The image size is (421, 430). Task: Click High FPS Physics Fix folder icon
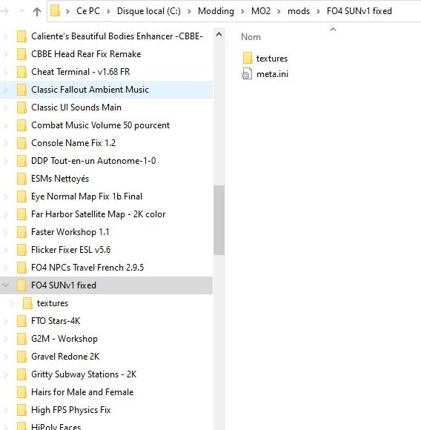pyautogui.click(x=21, y=410)
